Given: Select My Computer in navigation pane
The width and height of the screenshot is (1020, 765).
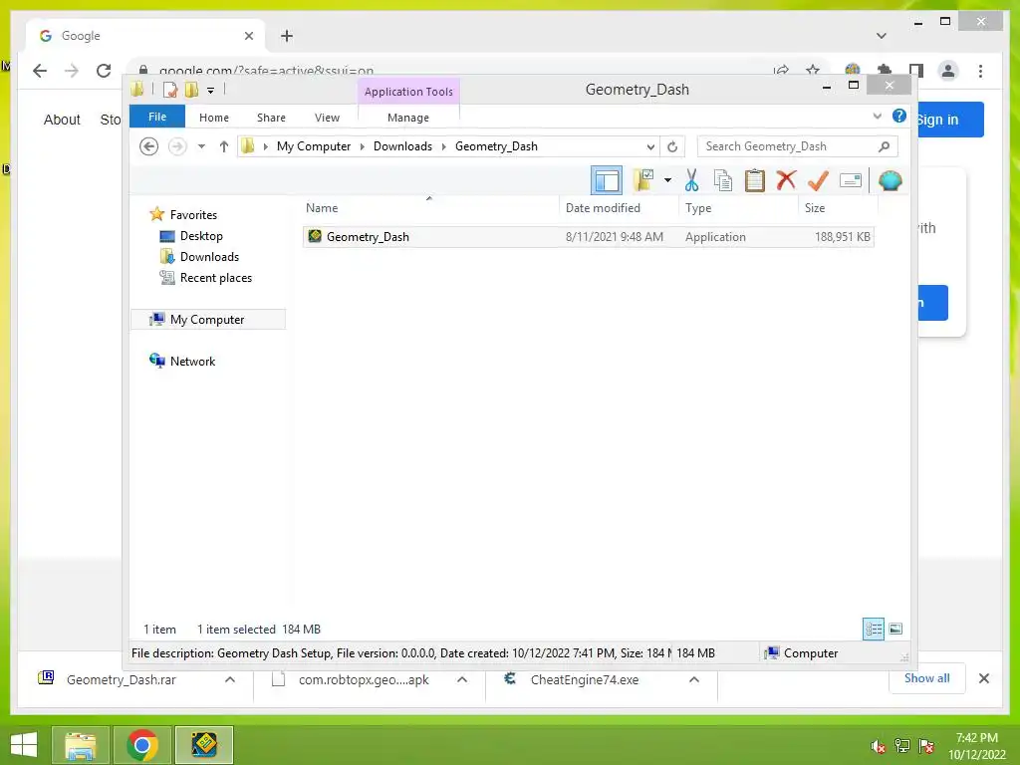Looking at the screenshot, I should (x=208, y=320).
